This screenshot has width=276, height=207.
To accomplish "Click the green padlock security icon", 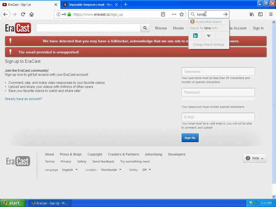I will tap(69, 14).
